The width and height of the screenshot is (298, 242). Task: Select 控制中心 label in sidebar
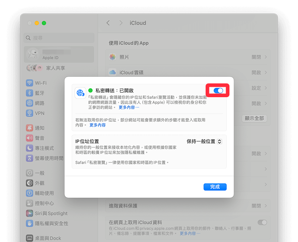coord(44,203)
